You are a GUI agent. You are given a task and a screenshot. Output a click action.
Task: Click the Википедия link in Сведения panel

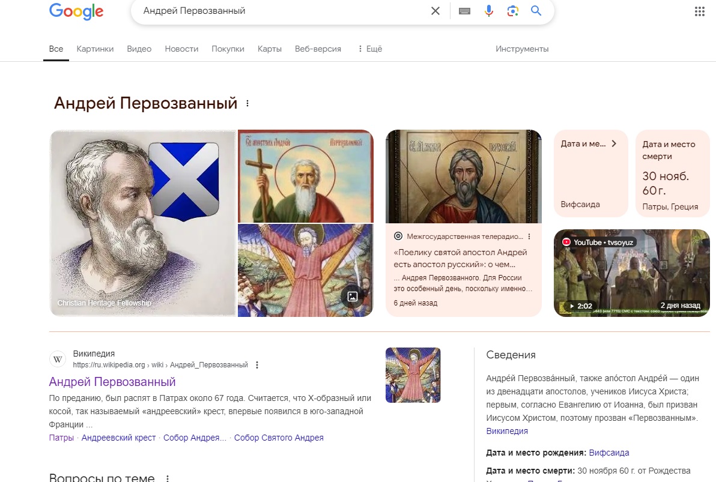coord(507,431)
